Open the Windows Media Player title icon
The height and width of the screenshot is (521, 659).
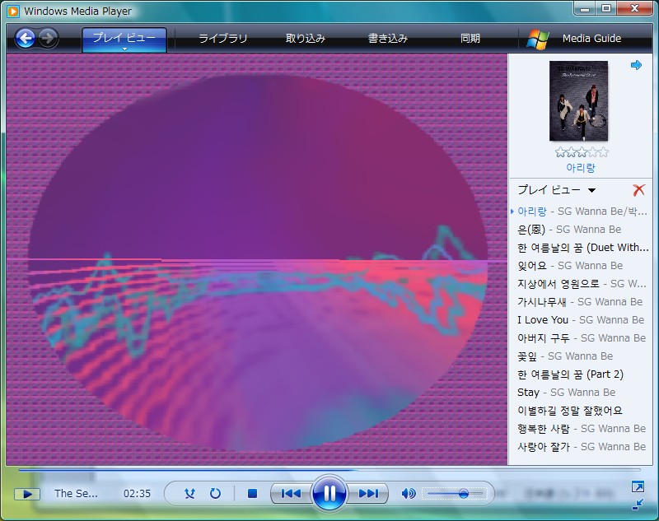coord(13,12)
